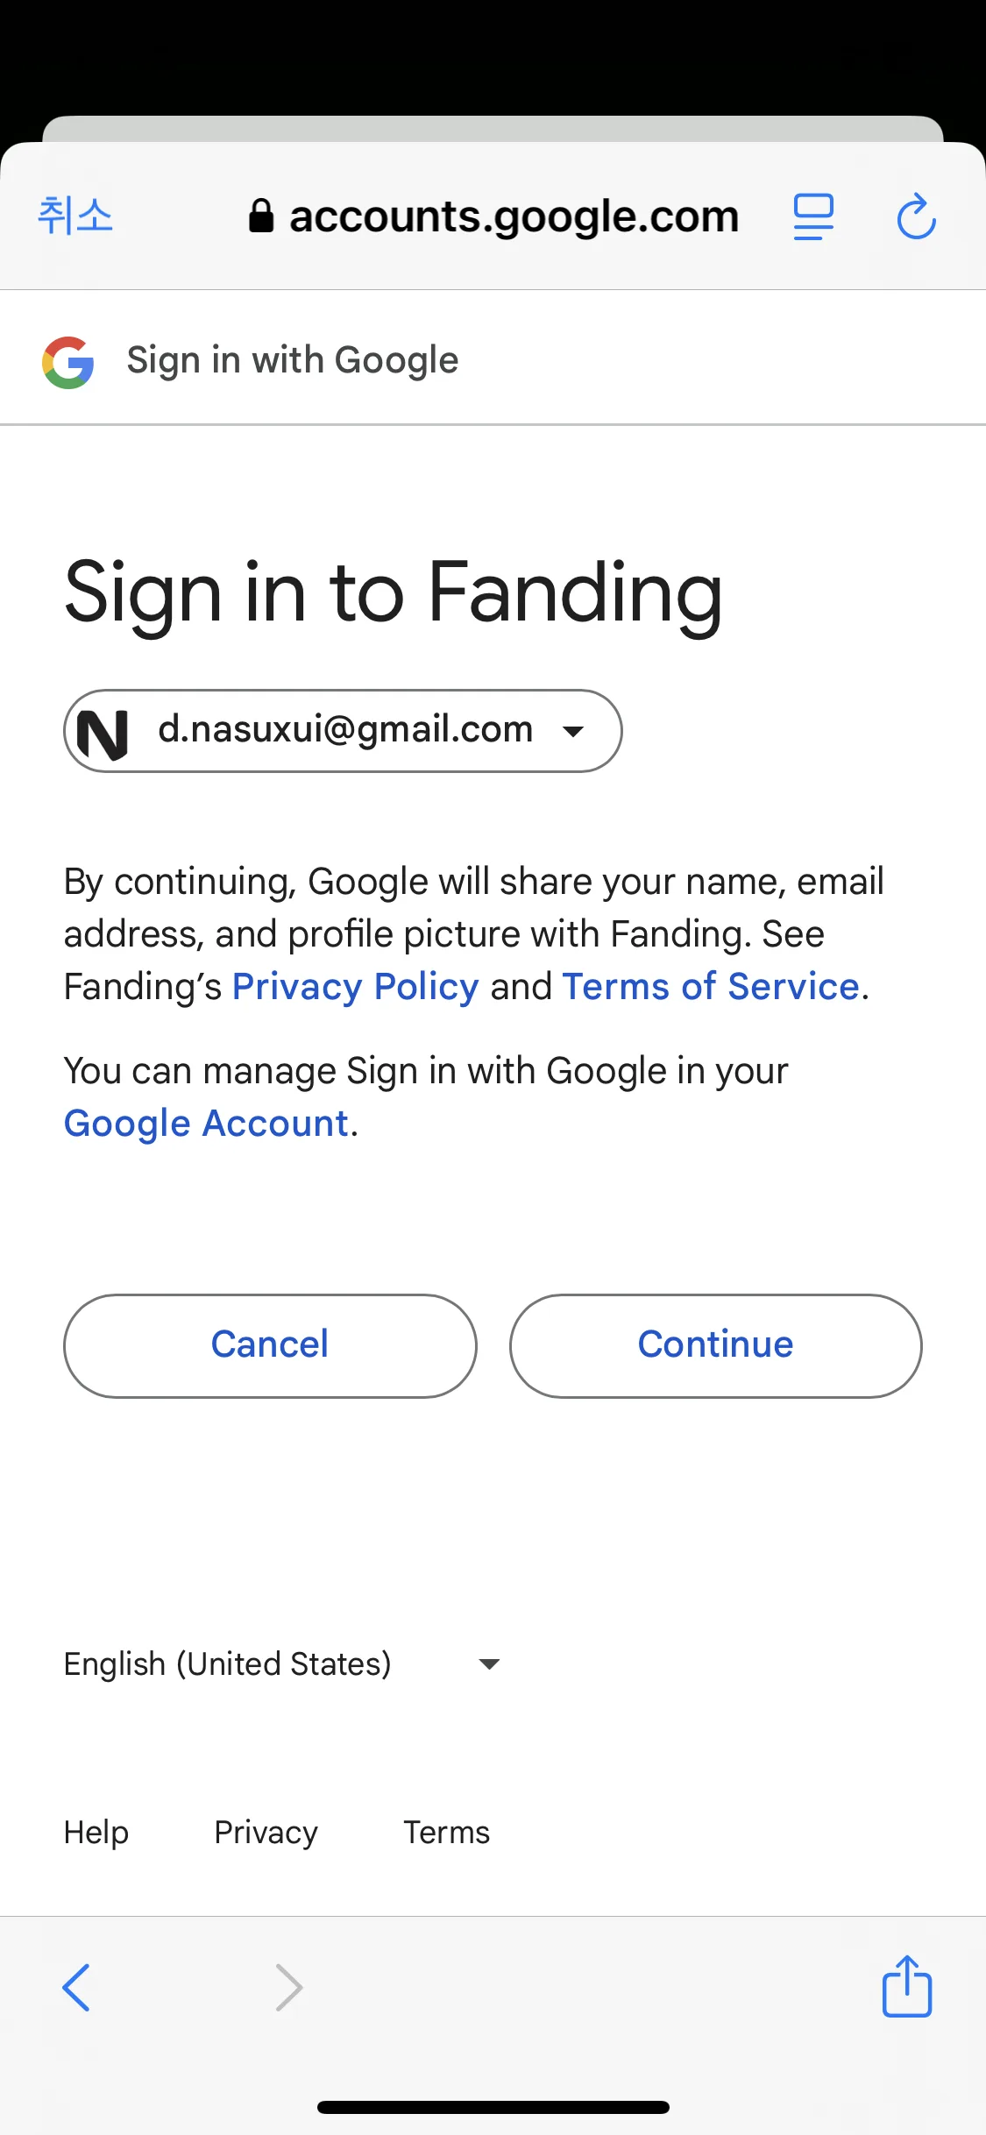Tap the accounts.google.com address field
The width and height of the screenshot is (986, 2135).
point(493,216)
